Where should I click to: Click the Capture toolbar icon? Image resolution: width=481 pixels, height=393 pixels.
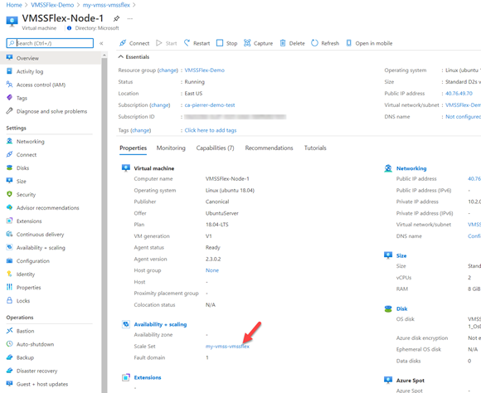click(x=247, y=43)
